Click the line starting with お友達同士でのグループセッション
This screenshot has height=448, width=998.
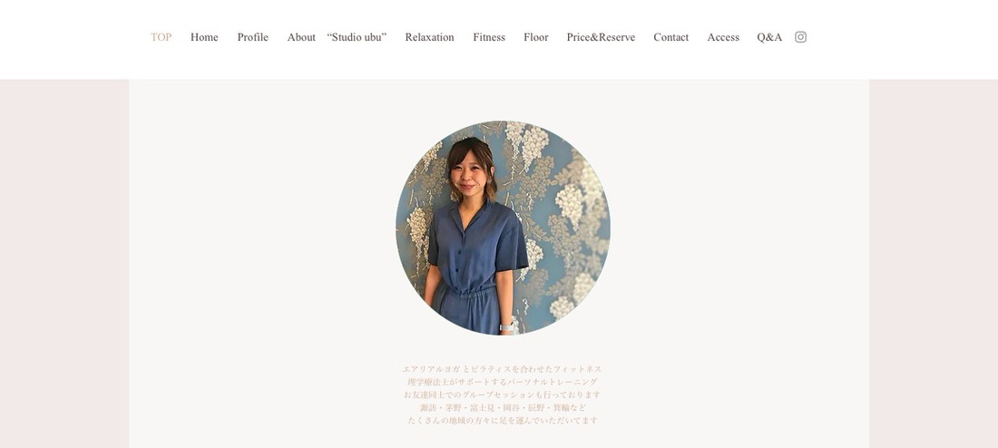point(503,394)
